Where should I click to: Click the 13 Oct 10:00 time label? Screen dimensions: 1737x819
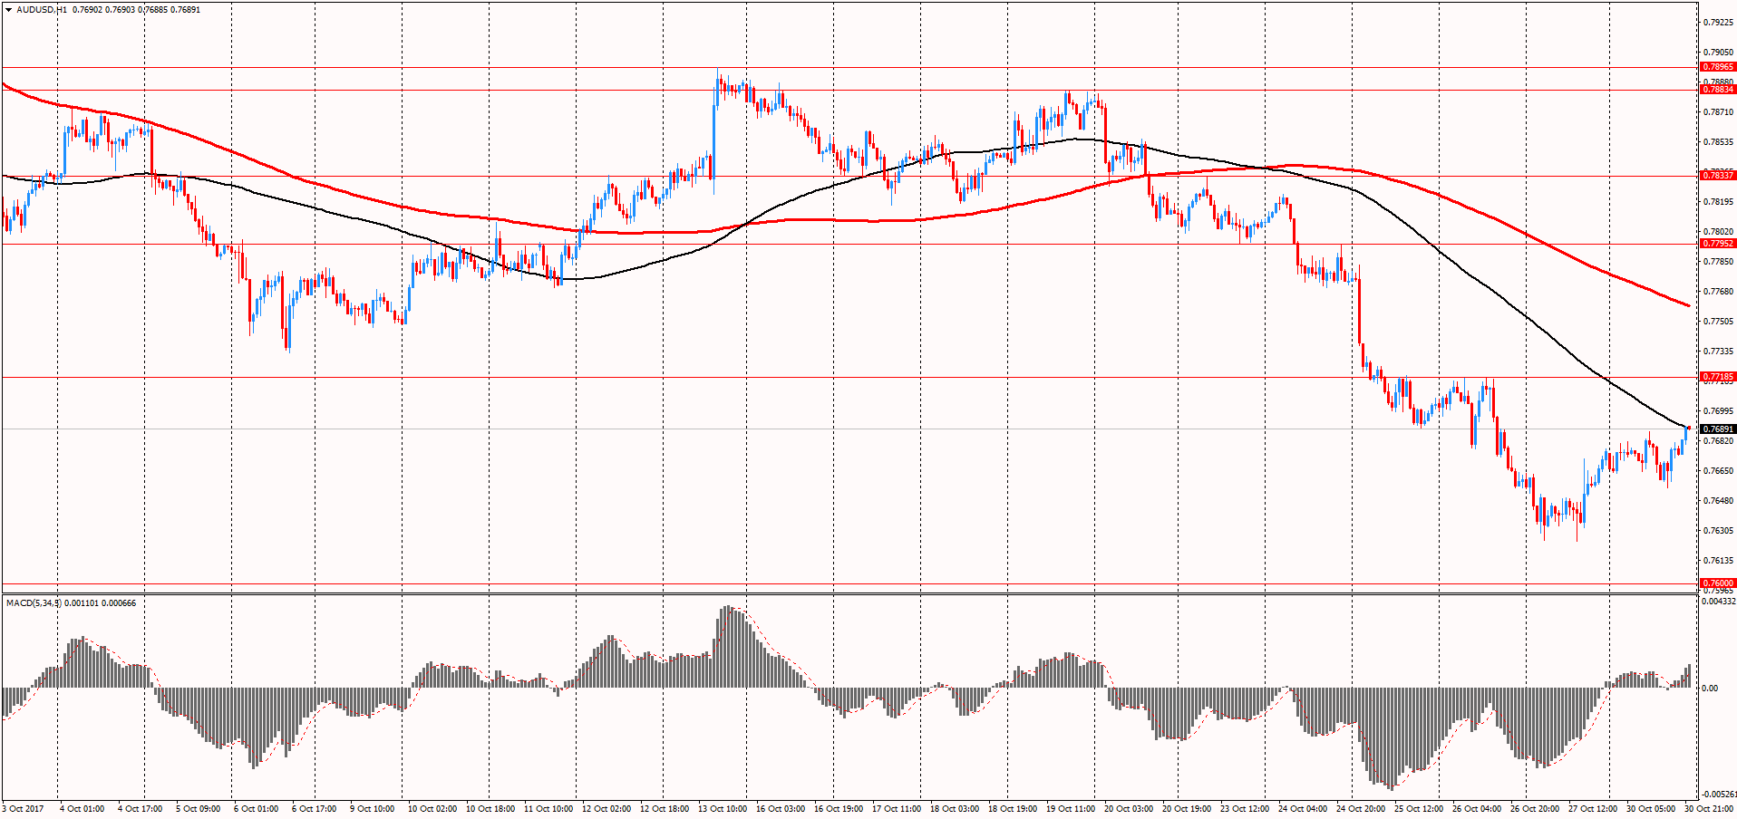pos(723,809)
